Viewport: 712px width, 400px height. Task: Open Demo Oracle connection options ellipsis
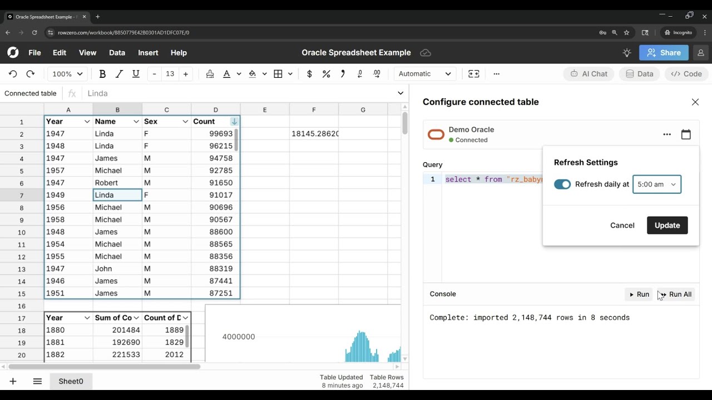click(667, 134)
